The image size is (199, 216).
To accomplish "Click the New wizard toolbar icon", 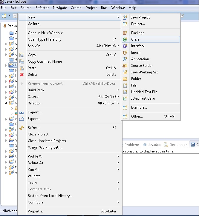I will point(4,16).
